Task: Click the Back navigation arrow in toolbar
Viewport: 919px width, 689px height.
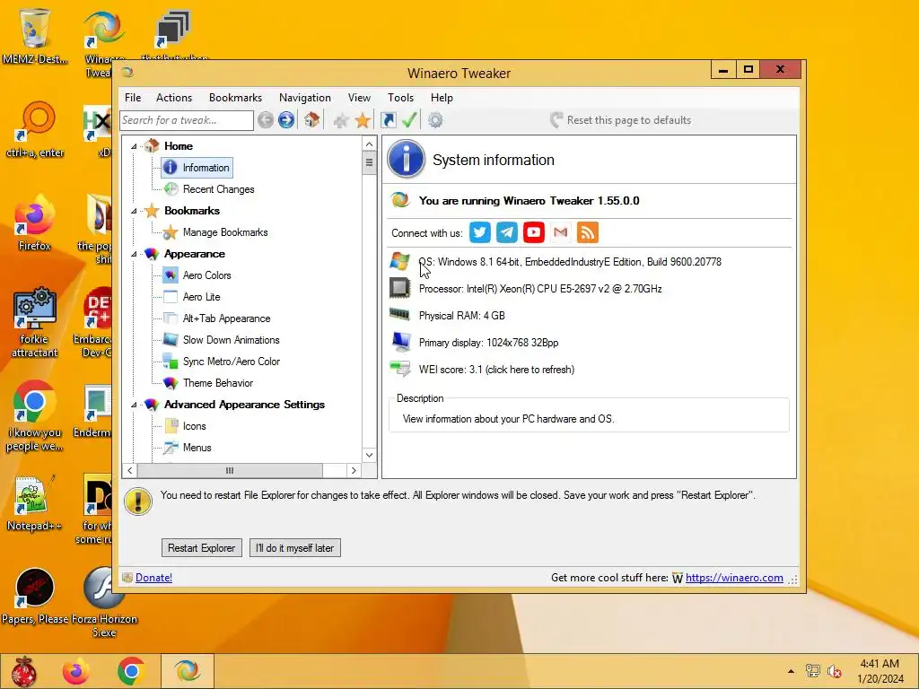Action: click(266, 120)
